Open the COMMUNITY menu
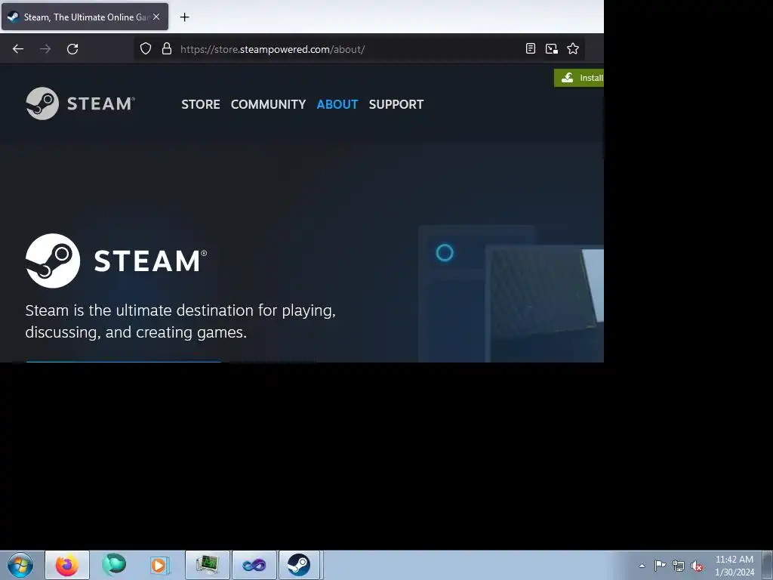This screenshot has width=773, height=580. tap(268, 104)
